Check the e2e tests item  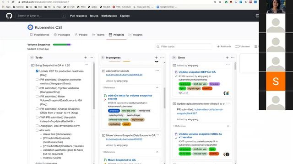click(37, 130)
